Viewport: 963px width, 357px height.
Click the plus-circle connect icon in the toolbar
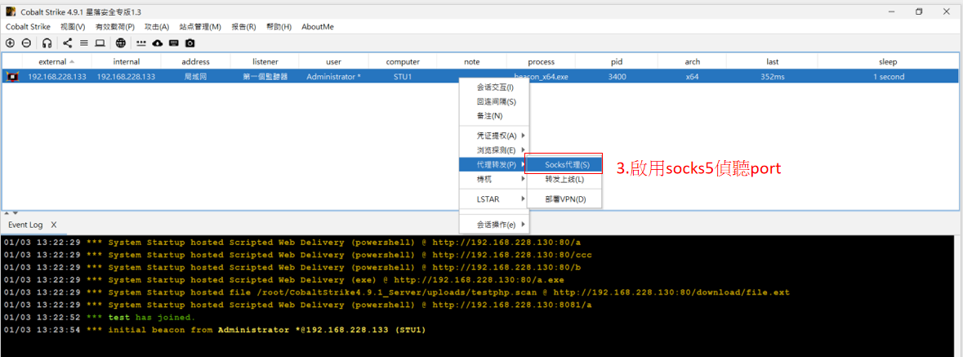[x=10, y=43]
